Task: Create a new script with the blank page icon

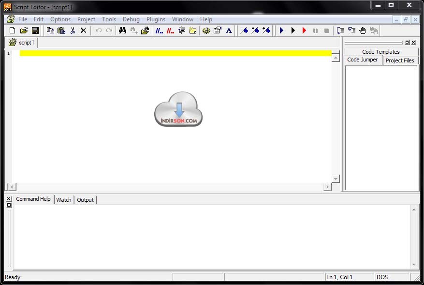Action: coord(12,30)
